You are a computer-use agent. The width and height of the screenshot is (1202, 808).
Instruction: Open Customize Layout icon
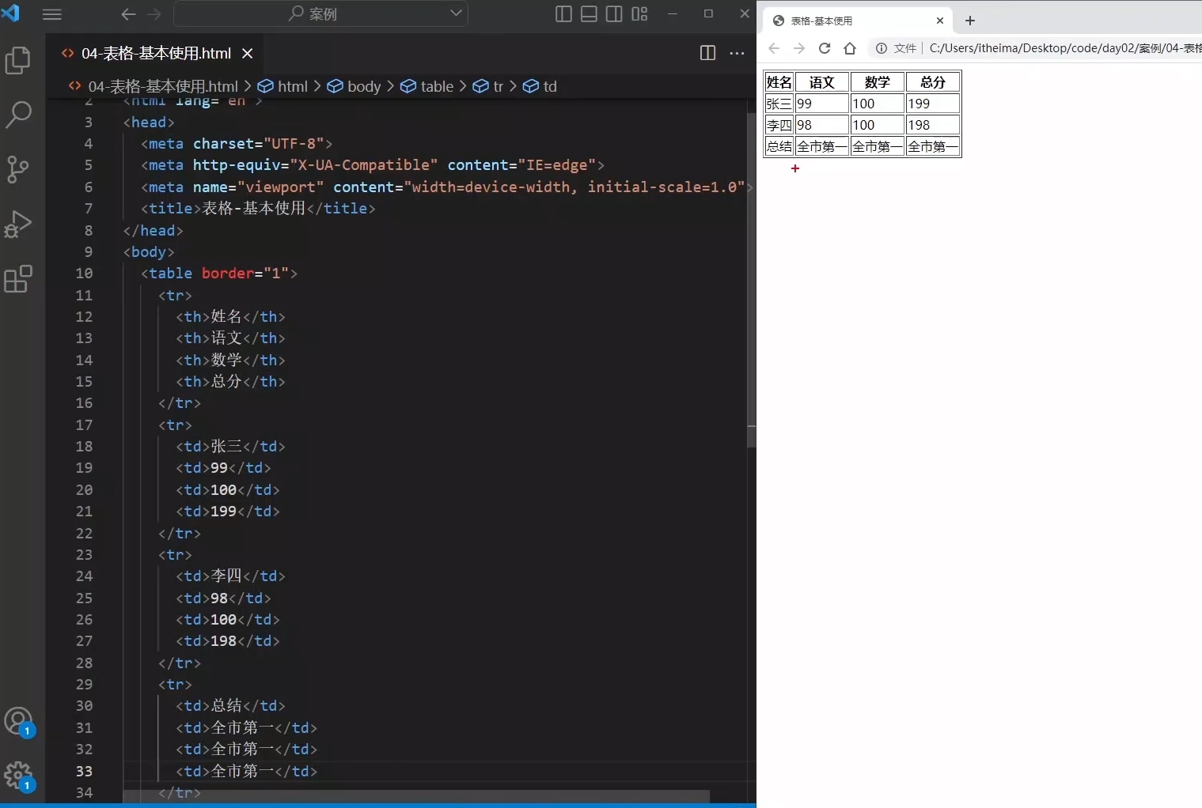pyautogui.click(x=639, y=13)
